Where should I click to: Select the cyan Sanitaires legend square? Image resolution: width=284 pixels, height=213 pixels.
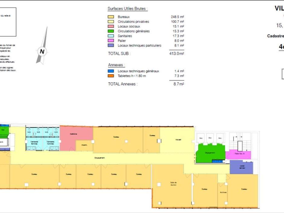(110, 36)
